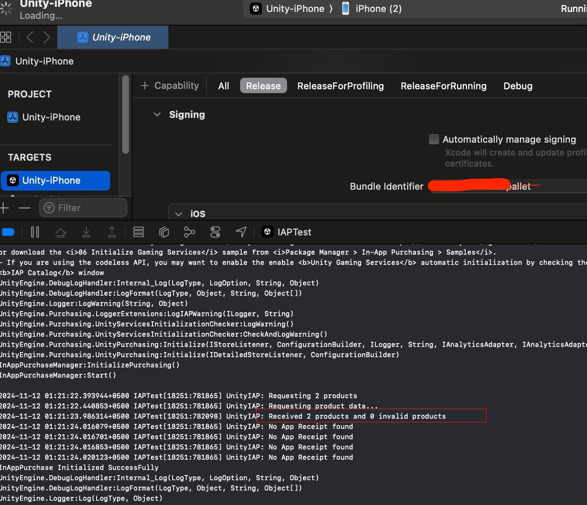The height and width of the screenshot is (505, 587).
Task: Click the TARGETS section header
Action: click(x=29, y=157)
